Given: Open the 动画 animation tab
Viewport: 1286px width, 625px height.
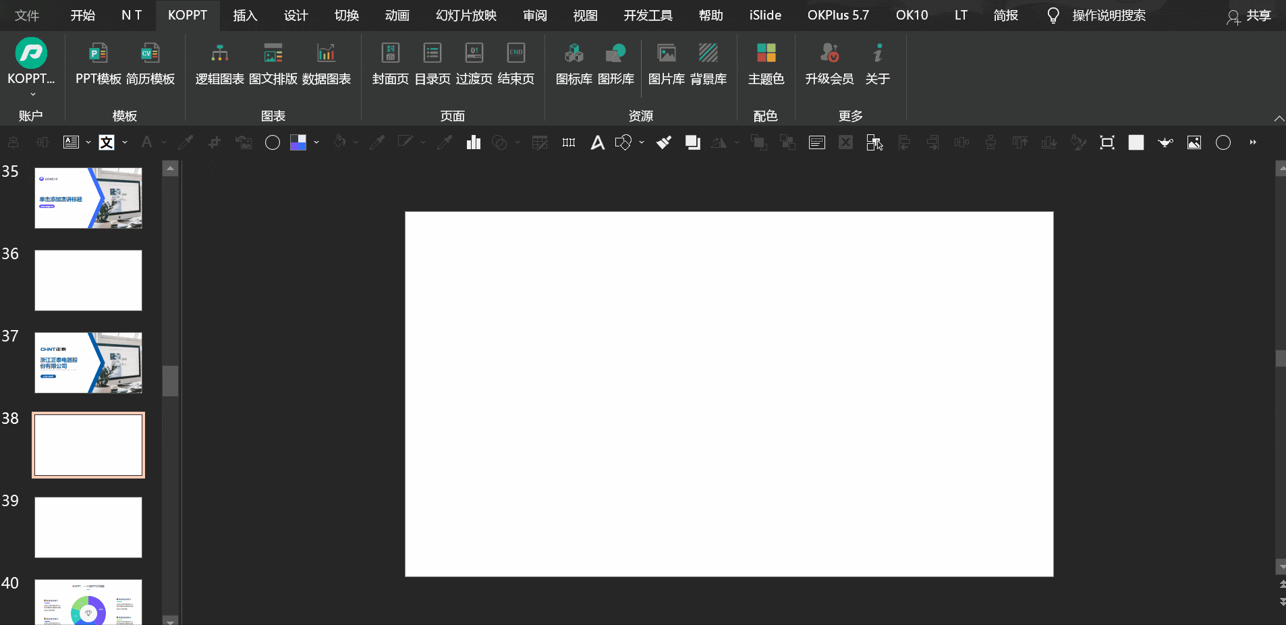Looking at the screenshot, I should pos(397,16).
